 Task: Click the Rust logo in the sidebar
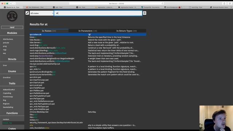coord(12,16)
